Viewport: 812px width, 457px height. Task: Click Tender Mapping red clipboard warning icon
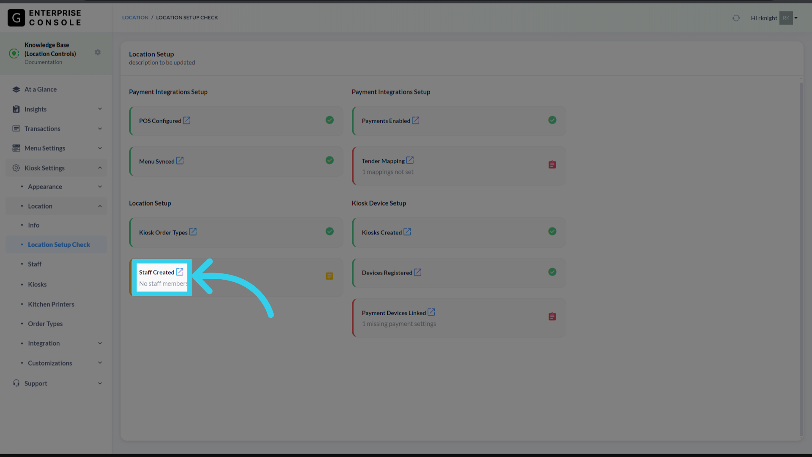coord(552,165)
